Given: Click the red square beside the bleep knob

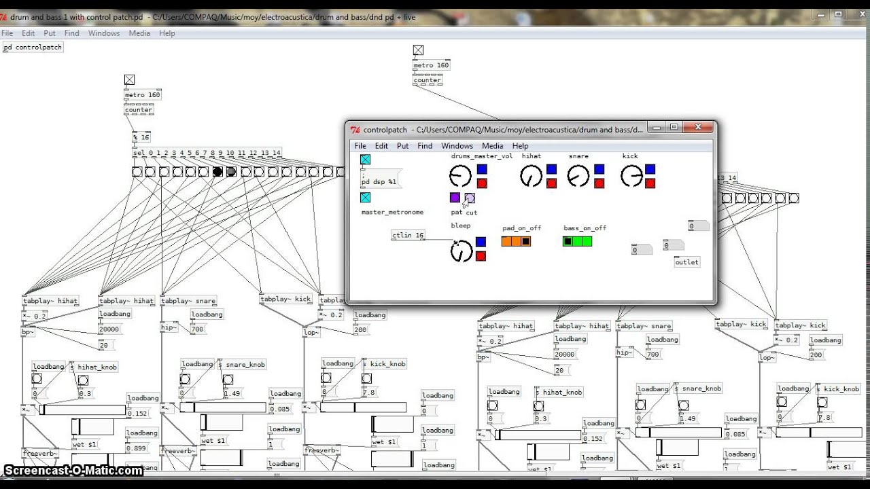Looking at the screenshot, I should pos(481,256).
